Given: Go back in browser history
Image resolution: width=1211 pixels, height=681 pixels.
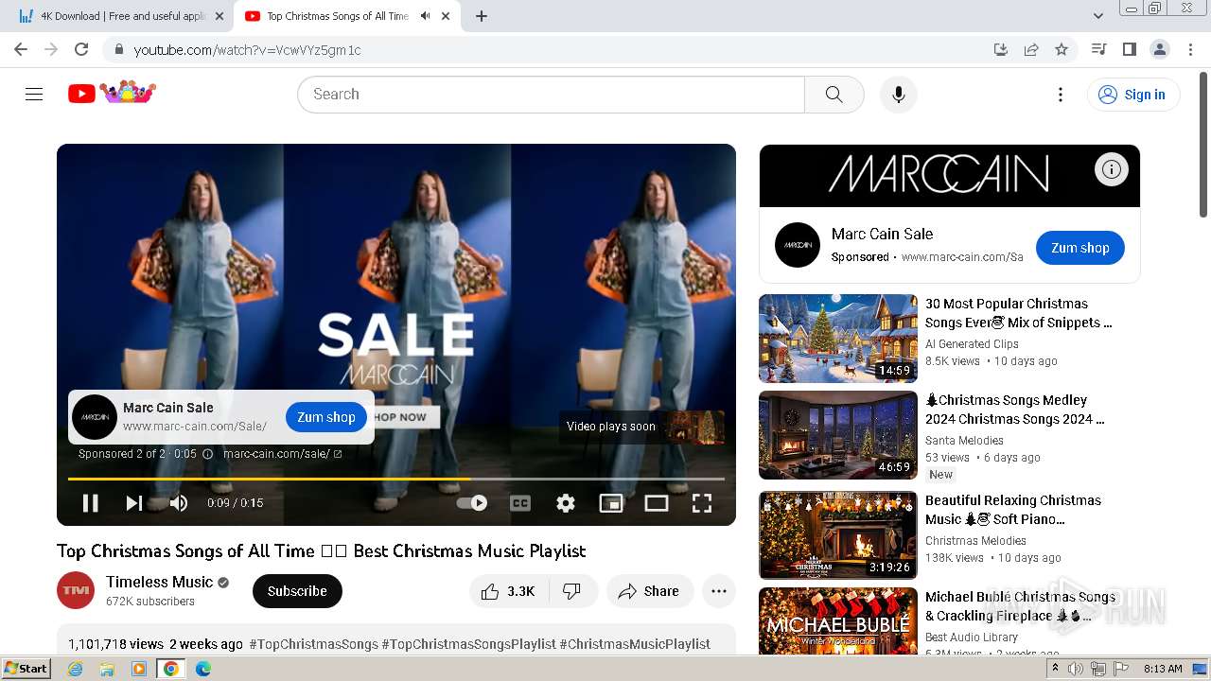Looking at the screenshot, I should click(x=21, y=49).
